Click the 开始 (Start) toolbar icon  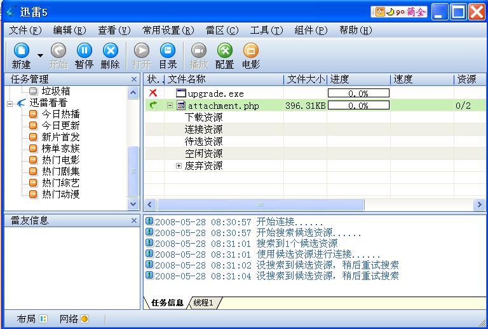coord(58,56)
